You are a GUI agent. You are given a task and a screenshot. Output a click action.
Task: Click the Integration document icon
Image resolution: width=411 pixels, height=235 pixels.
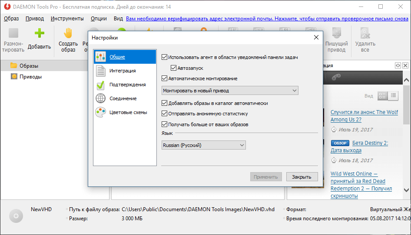click(101, 71)
